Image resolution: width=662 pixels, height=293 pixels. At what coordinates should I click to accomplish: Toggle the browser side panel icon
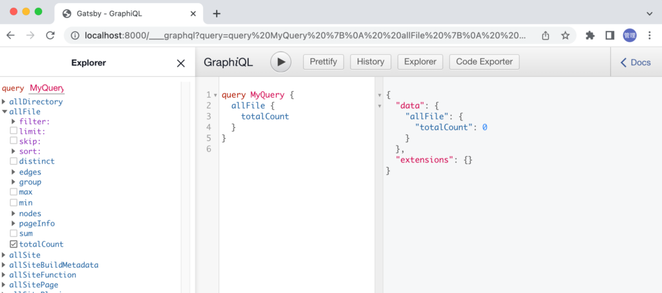click(609, 36)
